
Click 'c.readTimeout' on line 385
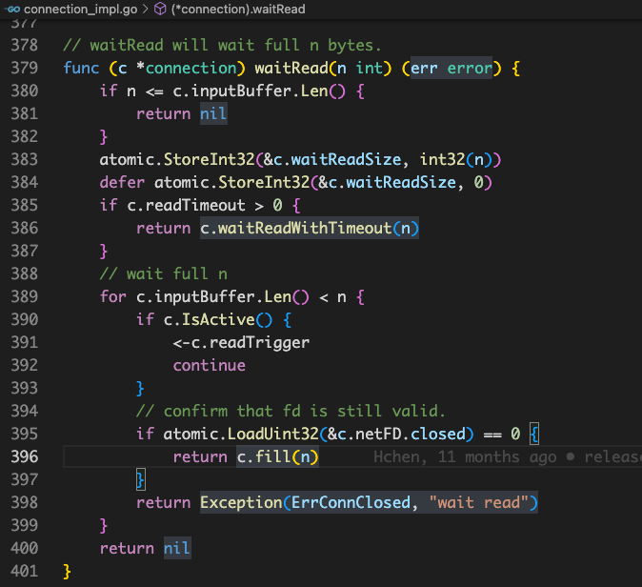pyautogui.click(x=186, y=205)
